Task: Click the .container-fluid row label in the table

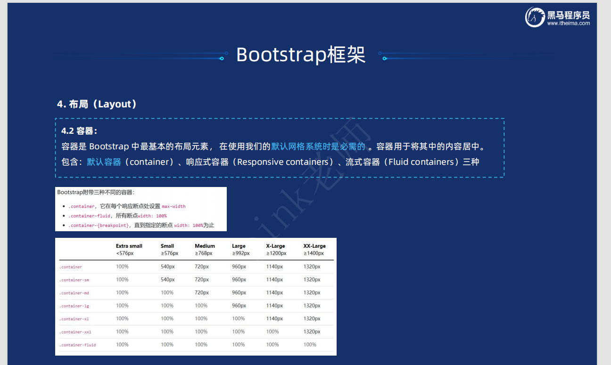Action: click(77, 345)
